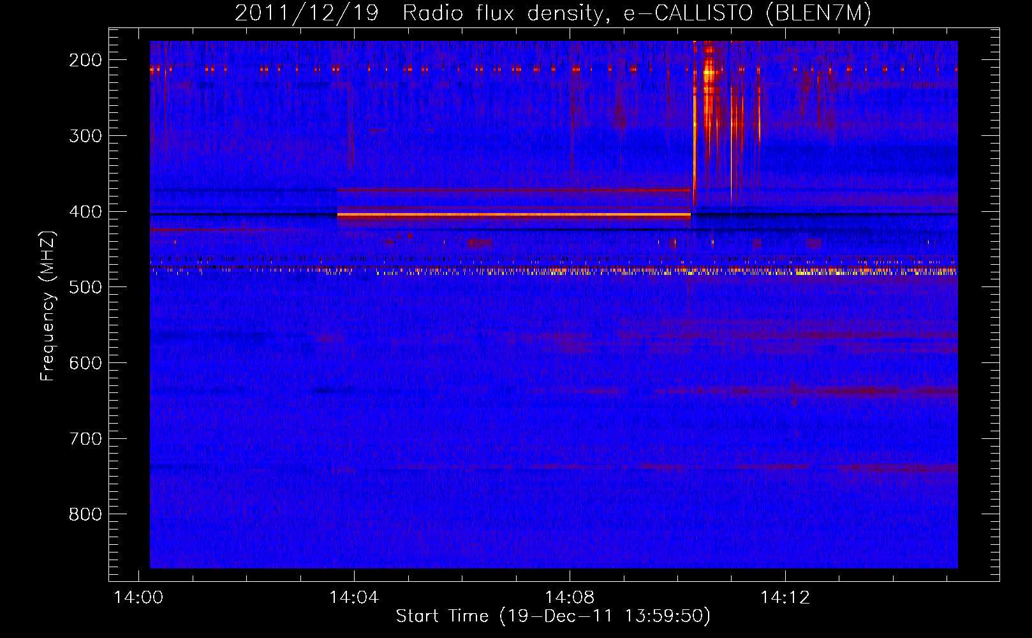Click the 700 frequency tick label
1032x638 pixels.
pyautogui.click(x=85, y=439)
